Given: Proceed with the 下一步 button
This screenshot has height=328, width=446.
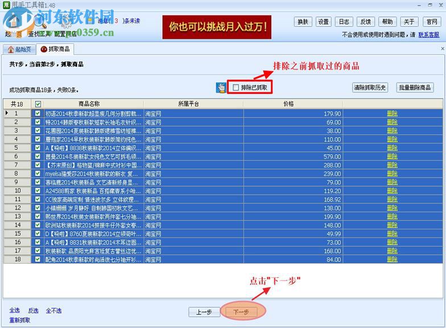Looking at the screenshot, I should click(x=241, y=312).
